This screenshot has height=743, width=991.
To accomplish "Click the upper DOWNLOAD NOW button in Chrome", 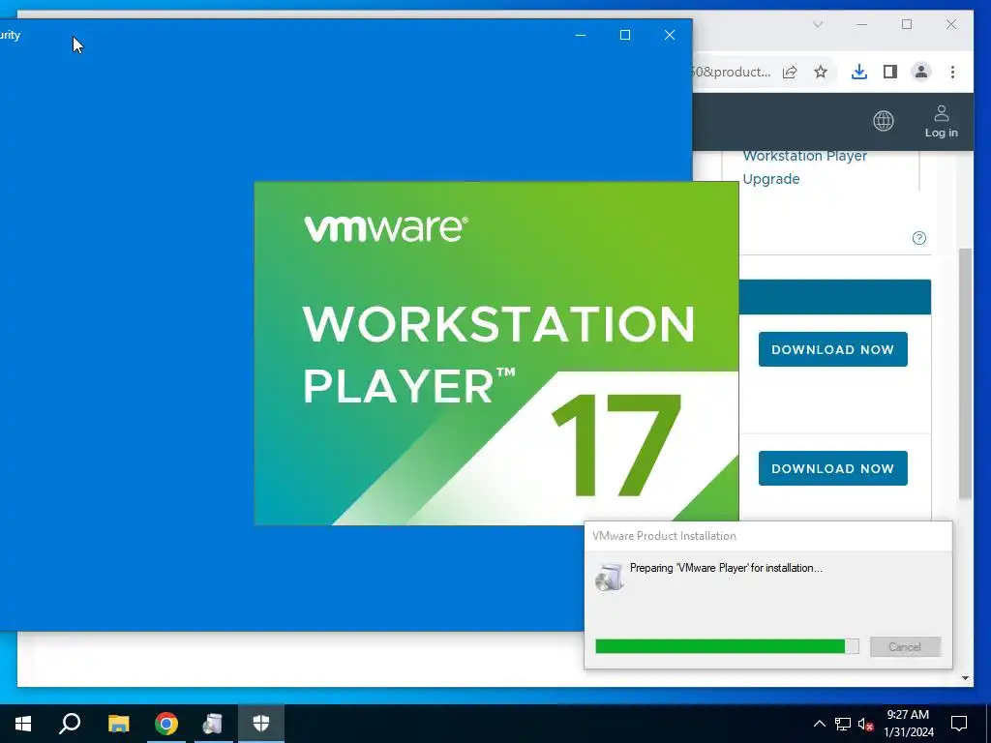I will 832,349.
